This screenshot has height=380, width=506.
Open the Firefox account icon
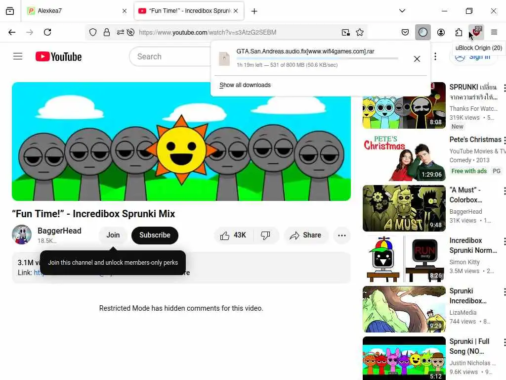point(441,32)
